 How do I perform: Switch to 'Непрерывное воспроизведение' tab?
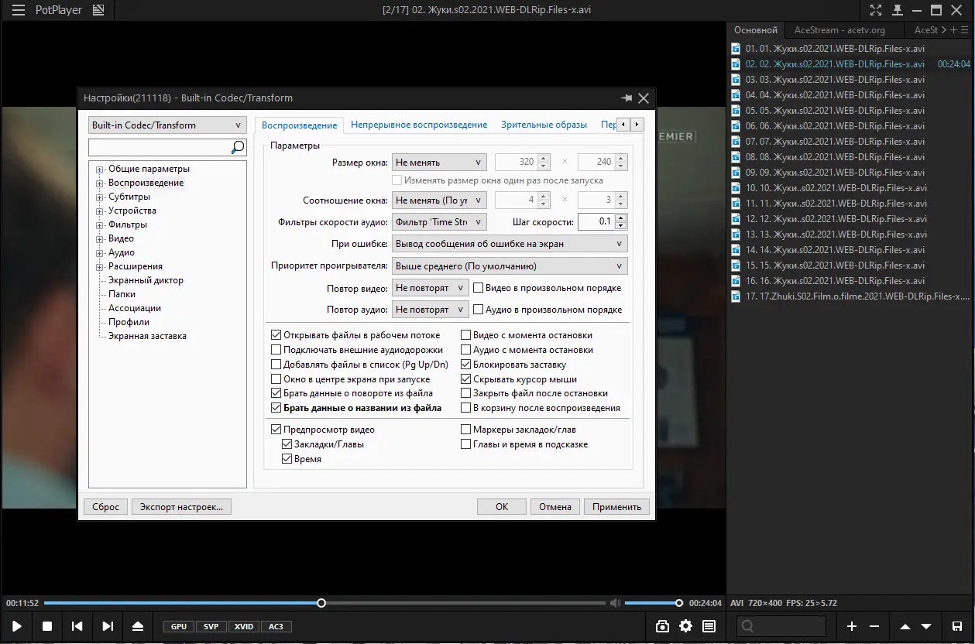point(419,125)
